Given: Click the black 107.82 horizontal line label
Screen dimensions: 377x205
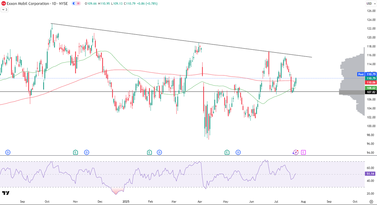Looking at the screenshot, I should [370, 92].
